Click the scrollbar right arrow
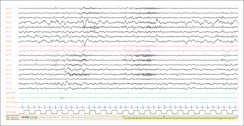 237,116
